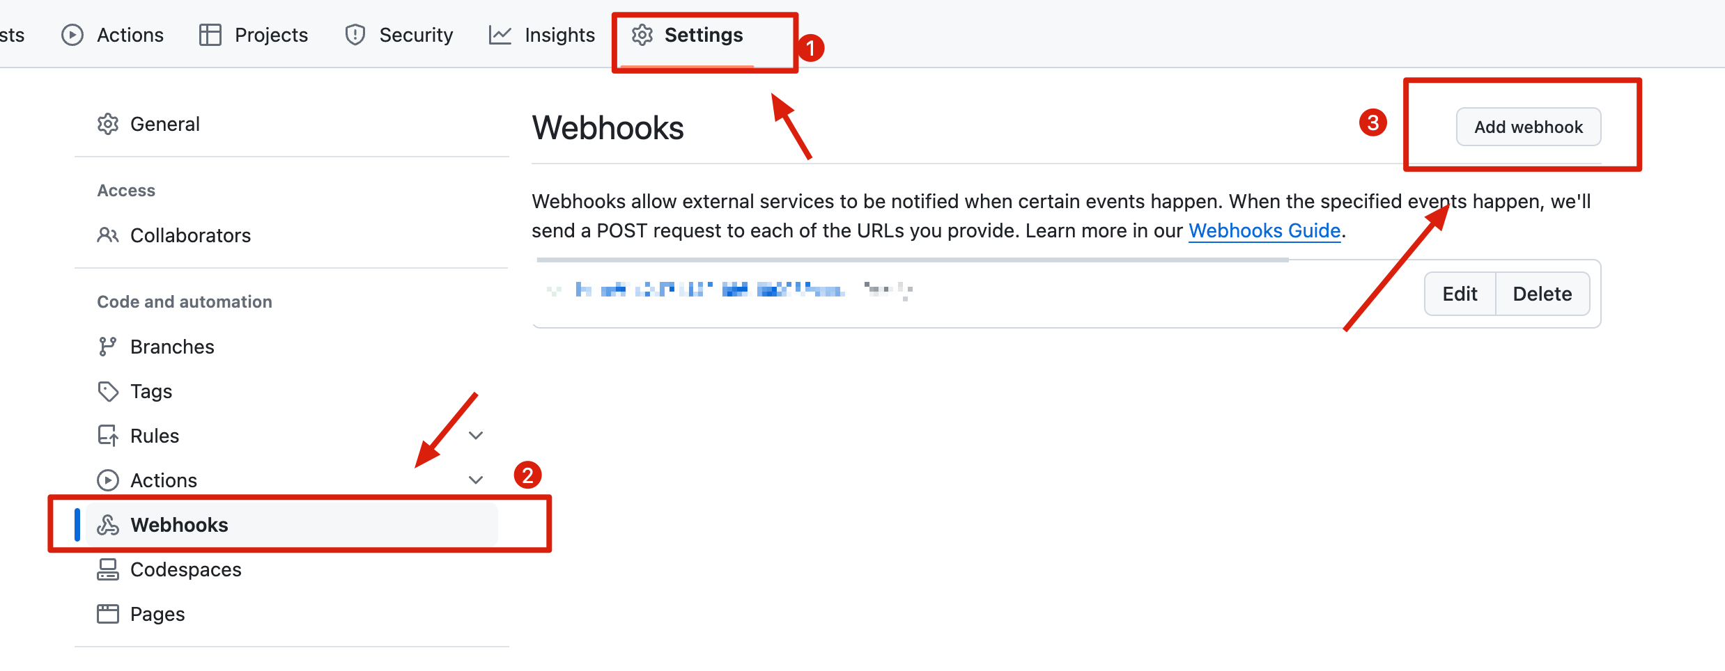Click the gear icon beside General
This screenshot has height=671, width=1725.
[x=107, y=125]
